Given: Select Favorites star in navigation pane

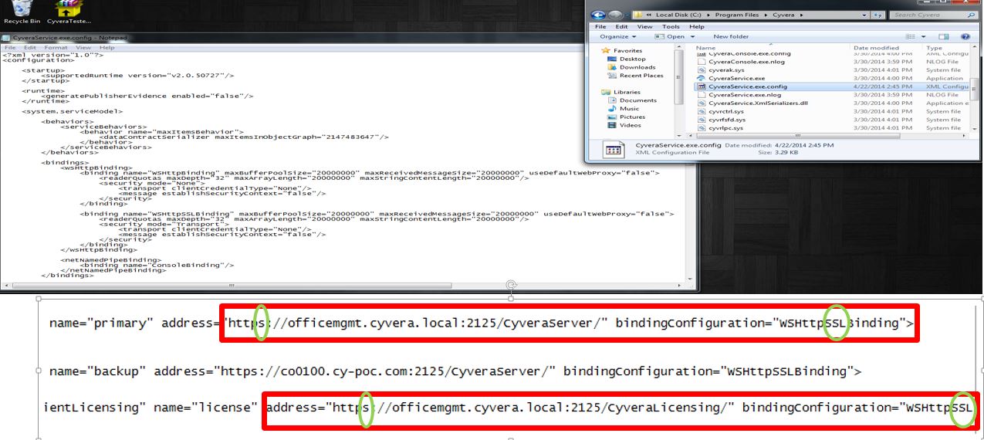Looking at the screenshot, I should 606,50.
